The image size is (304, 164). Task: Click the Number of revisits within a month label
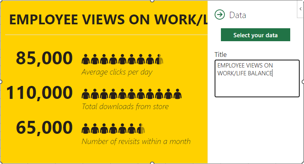[136, 141]
